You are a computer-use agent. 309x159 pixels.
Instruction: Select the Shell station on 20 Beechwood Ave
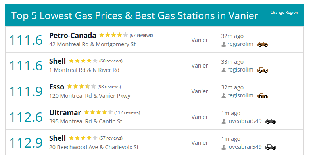pos(58,138)
